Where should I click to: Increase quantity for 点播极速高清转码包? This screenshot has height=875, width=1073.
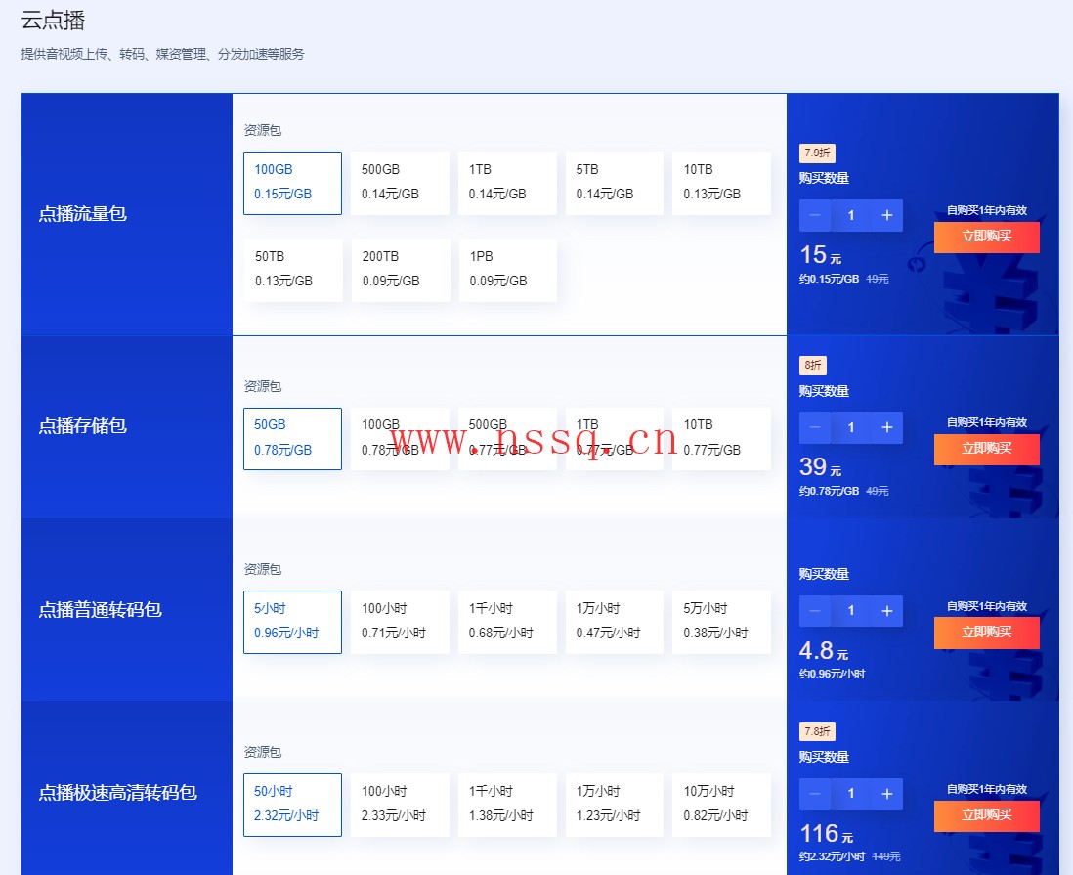click(x=887, y=794)
